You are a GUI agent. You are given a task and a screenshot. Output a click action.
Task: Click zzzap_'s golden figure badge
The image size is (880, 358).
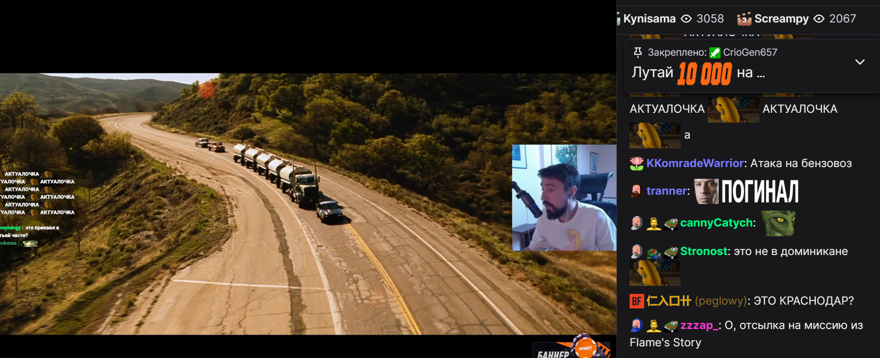pos(654,326)
